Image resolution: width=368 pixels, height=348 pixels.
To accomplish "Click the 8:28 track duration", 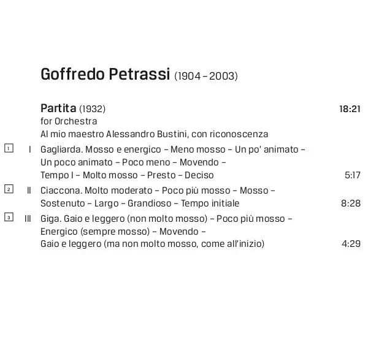I will (x=351, y=203).
